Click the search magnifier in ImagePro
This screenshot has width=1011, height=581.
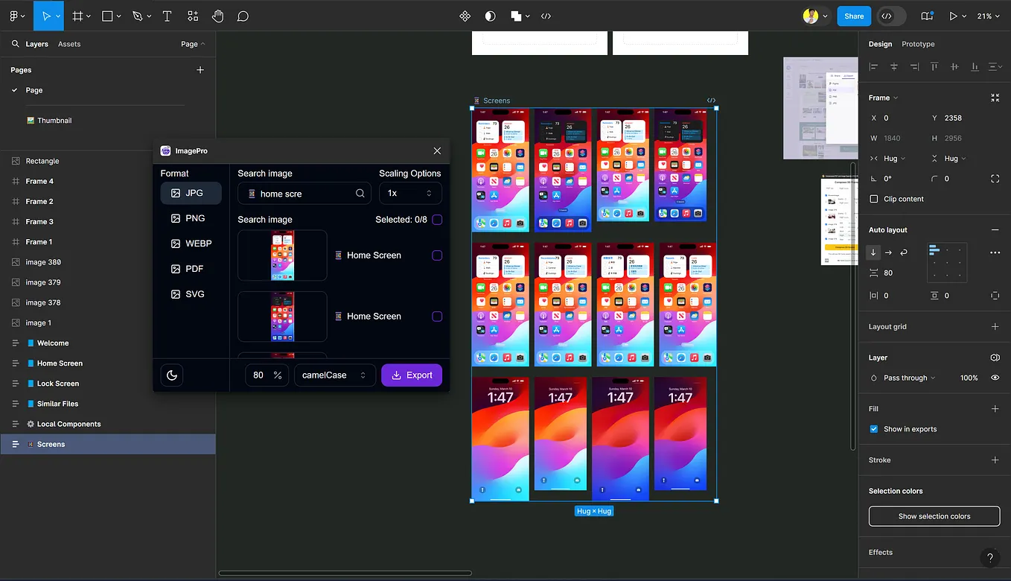point(360,194)
